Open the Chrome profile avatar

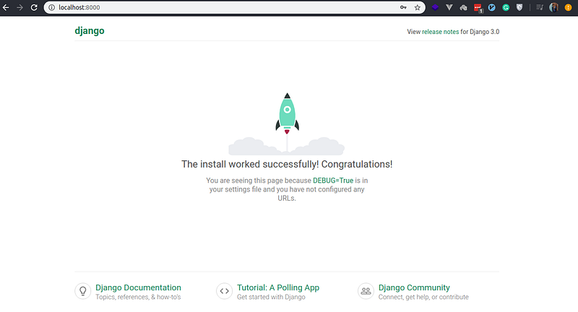[553, 7]
